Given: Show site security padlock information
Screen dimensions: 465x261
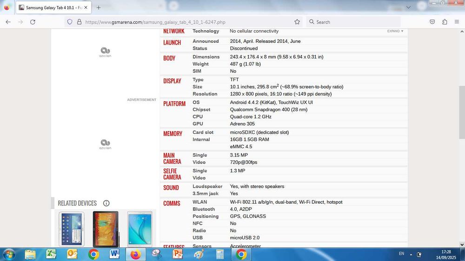Looking at the screenshot, I should tap(79, 22).
